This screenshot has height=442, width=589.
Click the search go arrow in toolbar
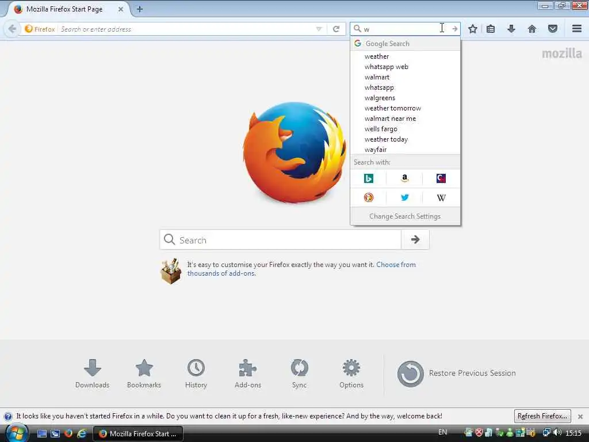tap(455, 29)
